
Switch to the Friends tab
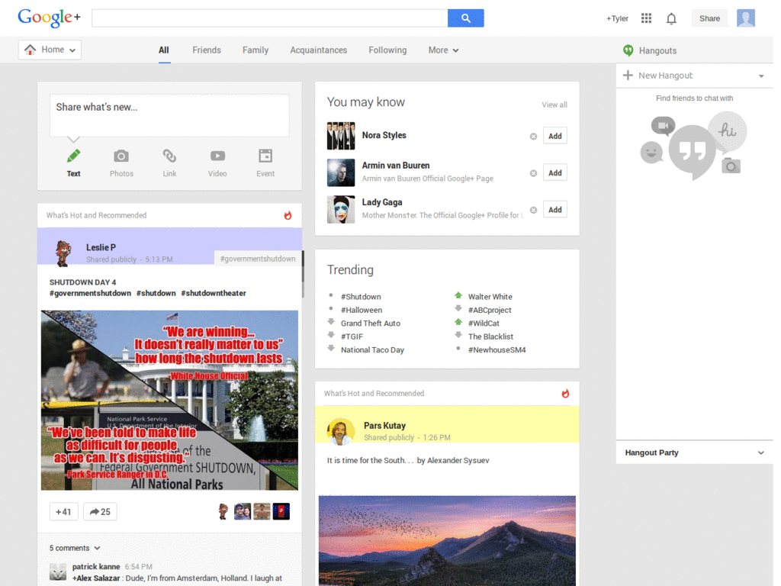tap(207, 50)
